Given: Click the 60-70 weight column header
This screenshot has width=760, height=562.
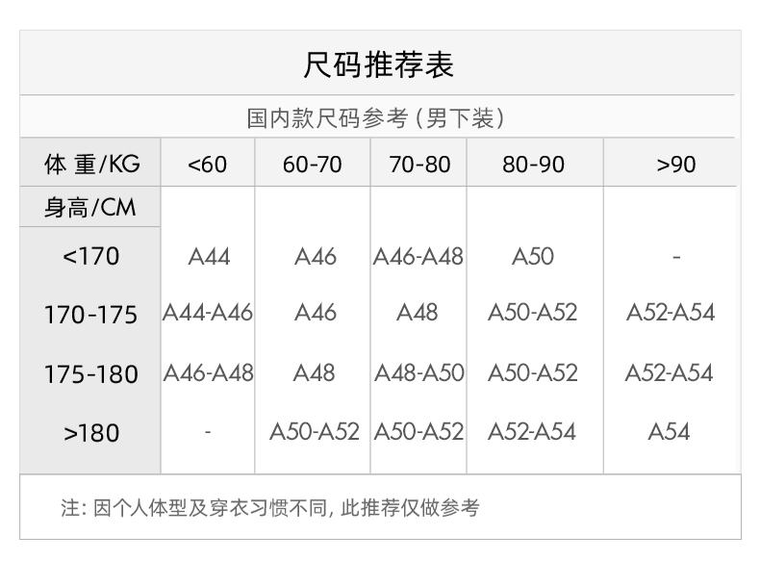Looking at the screenshot, I should pos(313,165).
